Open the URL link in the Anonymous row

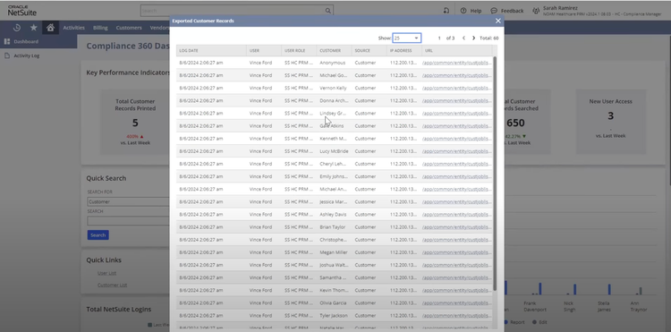pos(456,63)
